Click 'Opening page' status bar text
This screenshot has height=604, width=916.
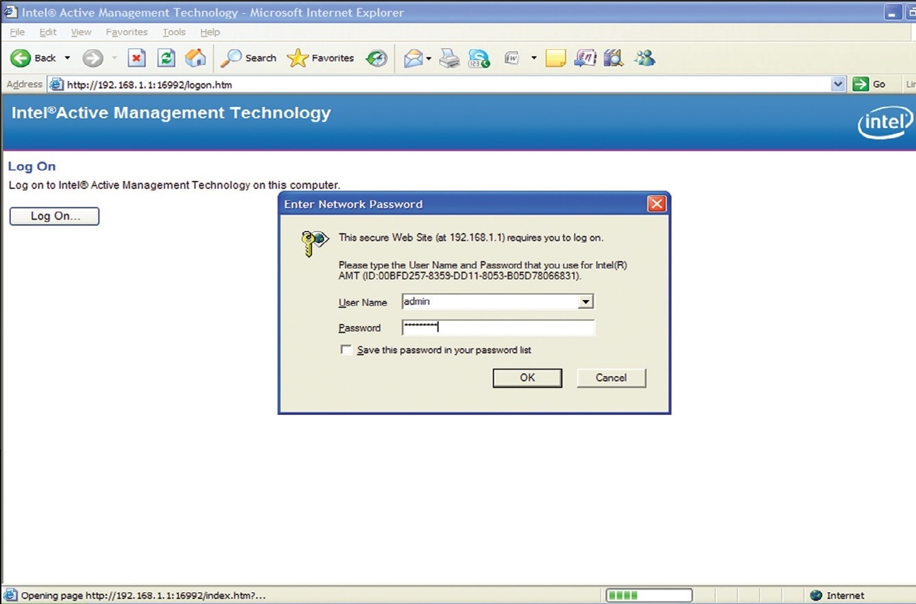tap(143, 596)
